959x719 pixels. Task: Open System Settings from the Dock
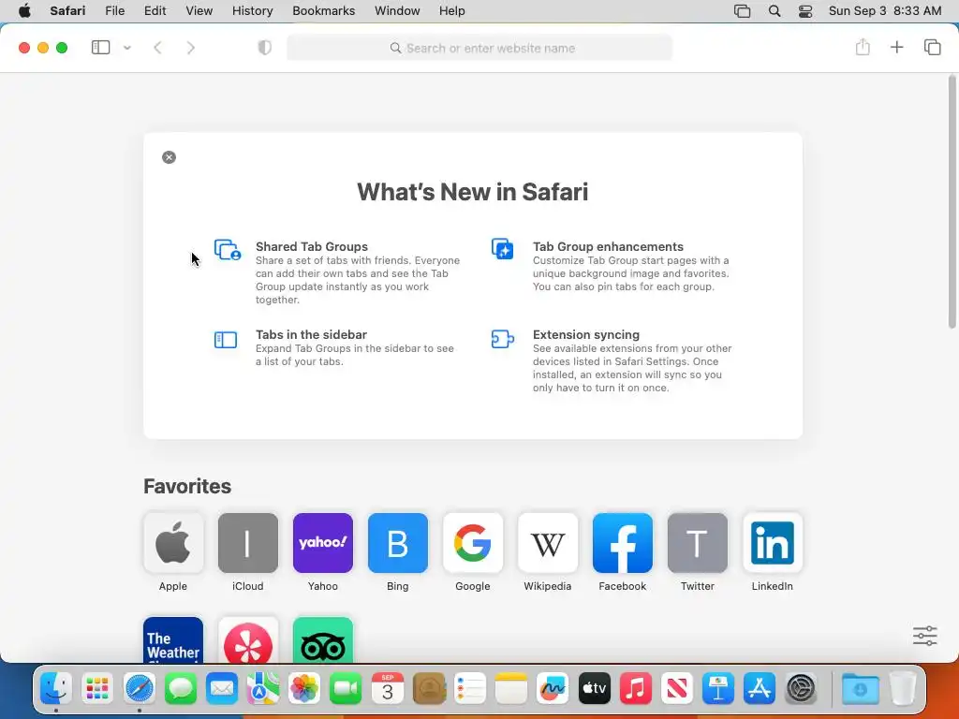click(x=801, y=688)
